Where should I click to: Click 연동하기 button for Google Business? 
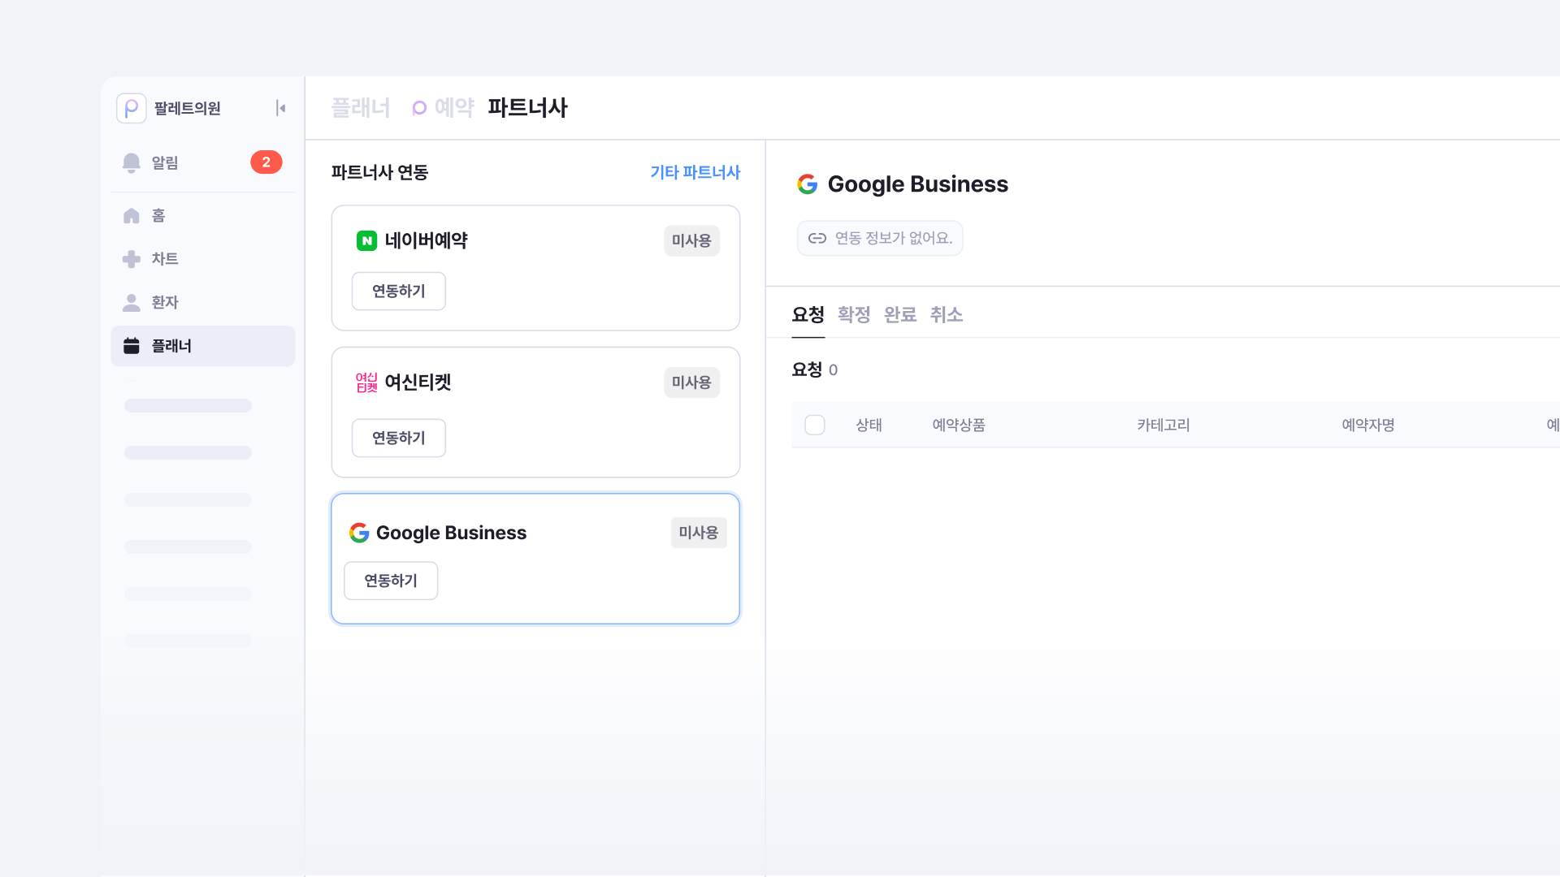click(390, 581)
